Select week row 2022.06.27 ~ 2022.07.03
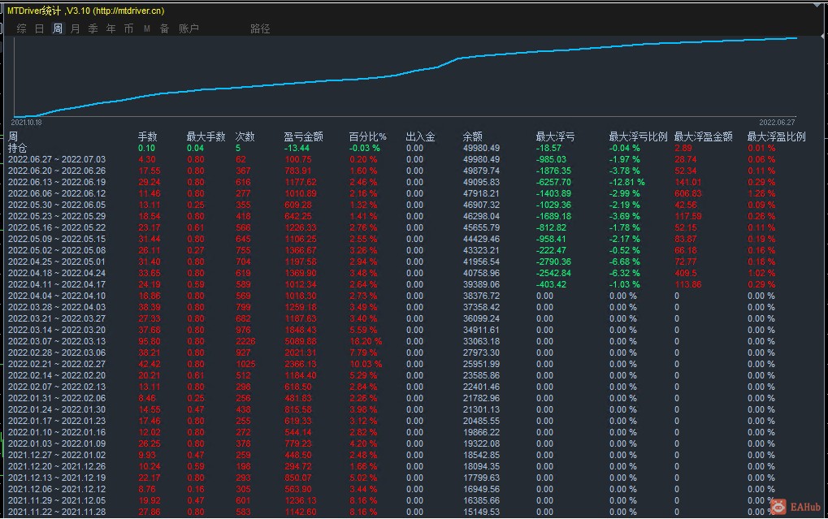 tap(57, 159)
